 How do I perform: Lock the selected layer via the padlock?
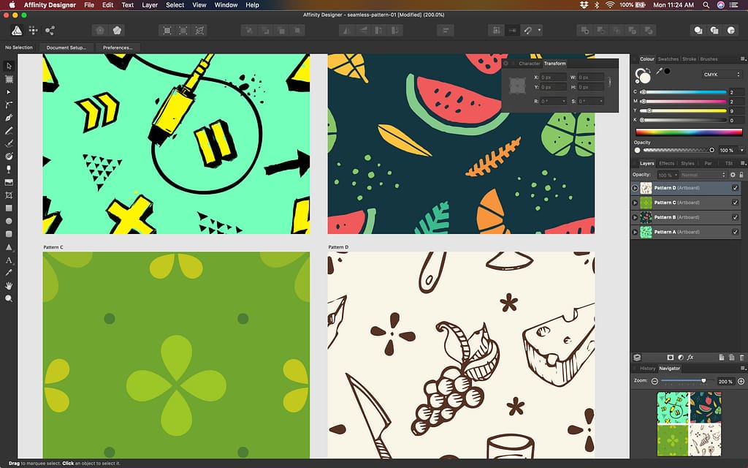pos(741,175)
